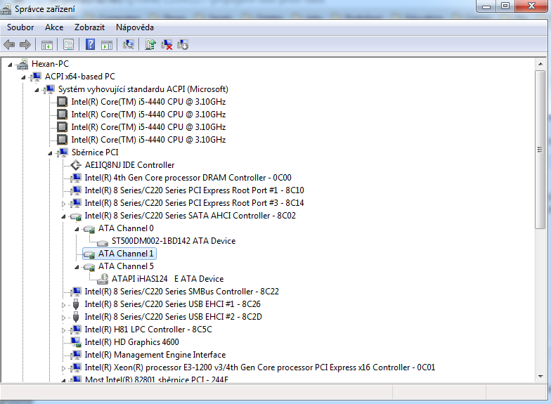Viewport: 551px width, 404px height.
Task: Collapse Systém vyhovující standardu ACPI node
Action: click(37, 90)
